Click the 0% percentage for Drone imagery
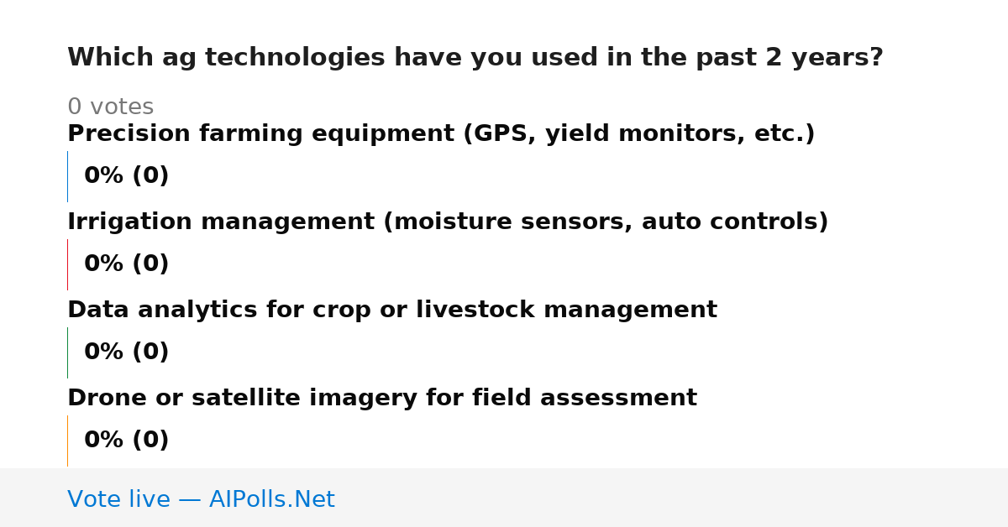This screenshot has height=527, width=1008. coord(104,441)
